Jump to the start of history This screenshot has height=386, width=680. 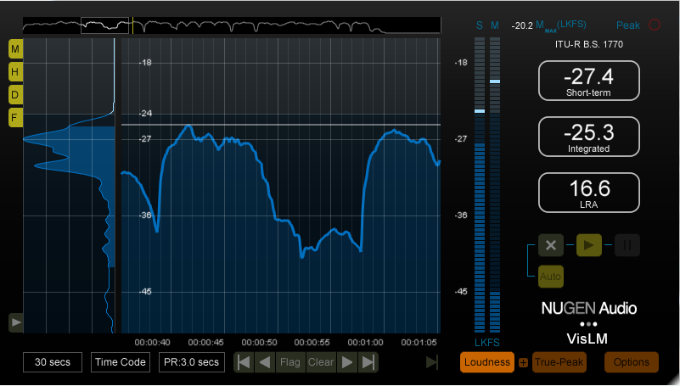pos(244,362)
